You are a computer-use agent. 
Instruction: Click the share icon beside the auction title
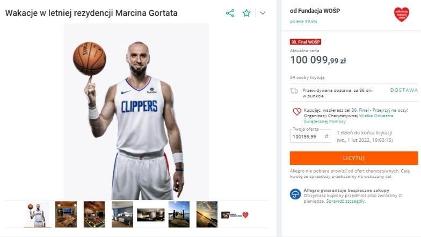tap(230, 13)
